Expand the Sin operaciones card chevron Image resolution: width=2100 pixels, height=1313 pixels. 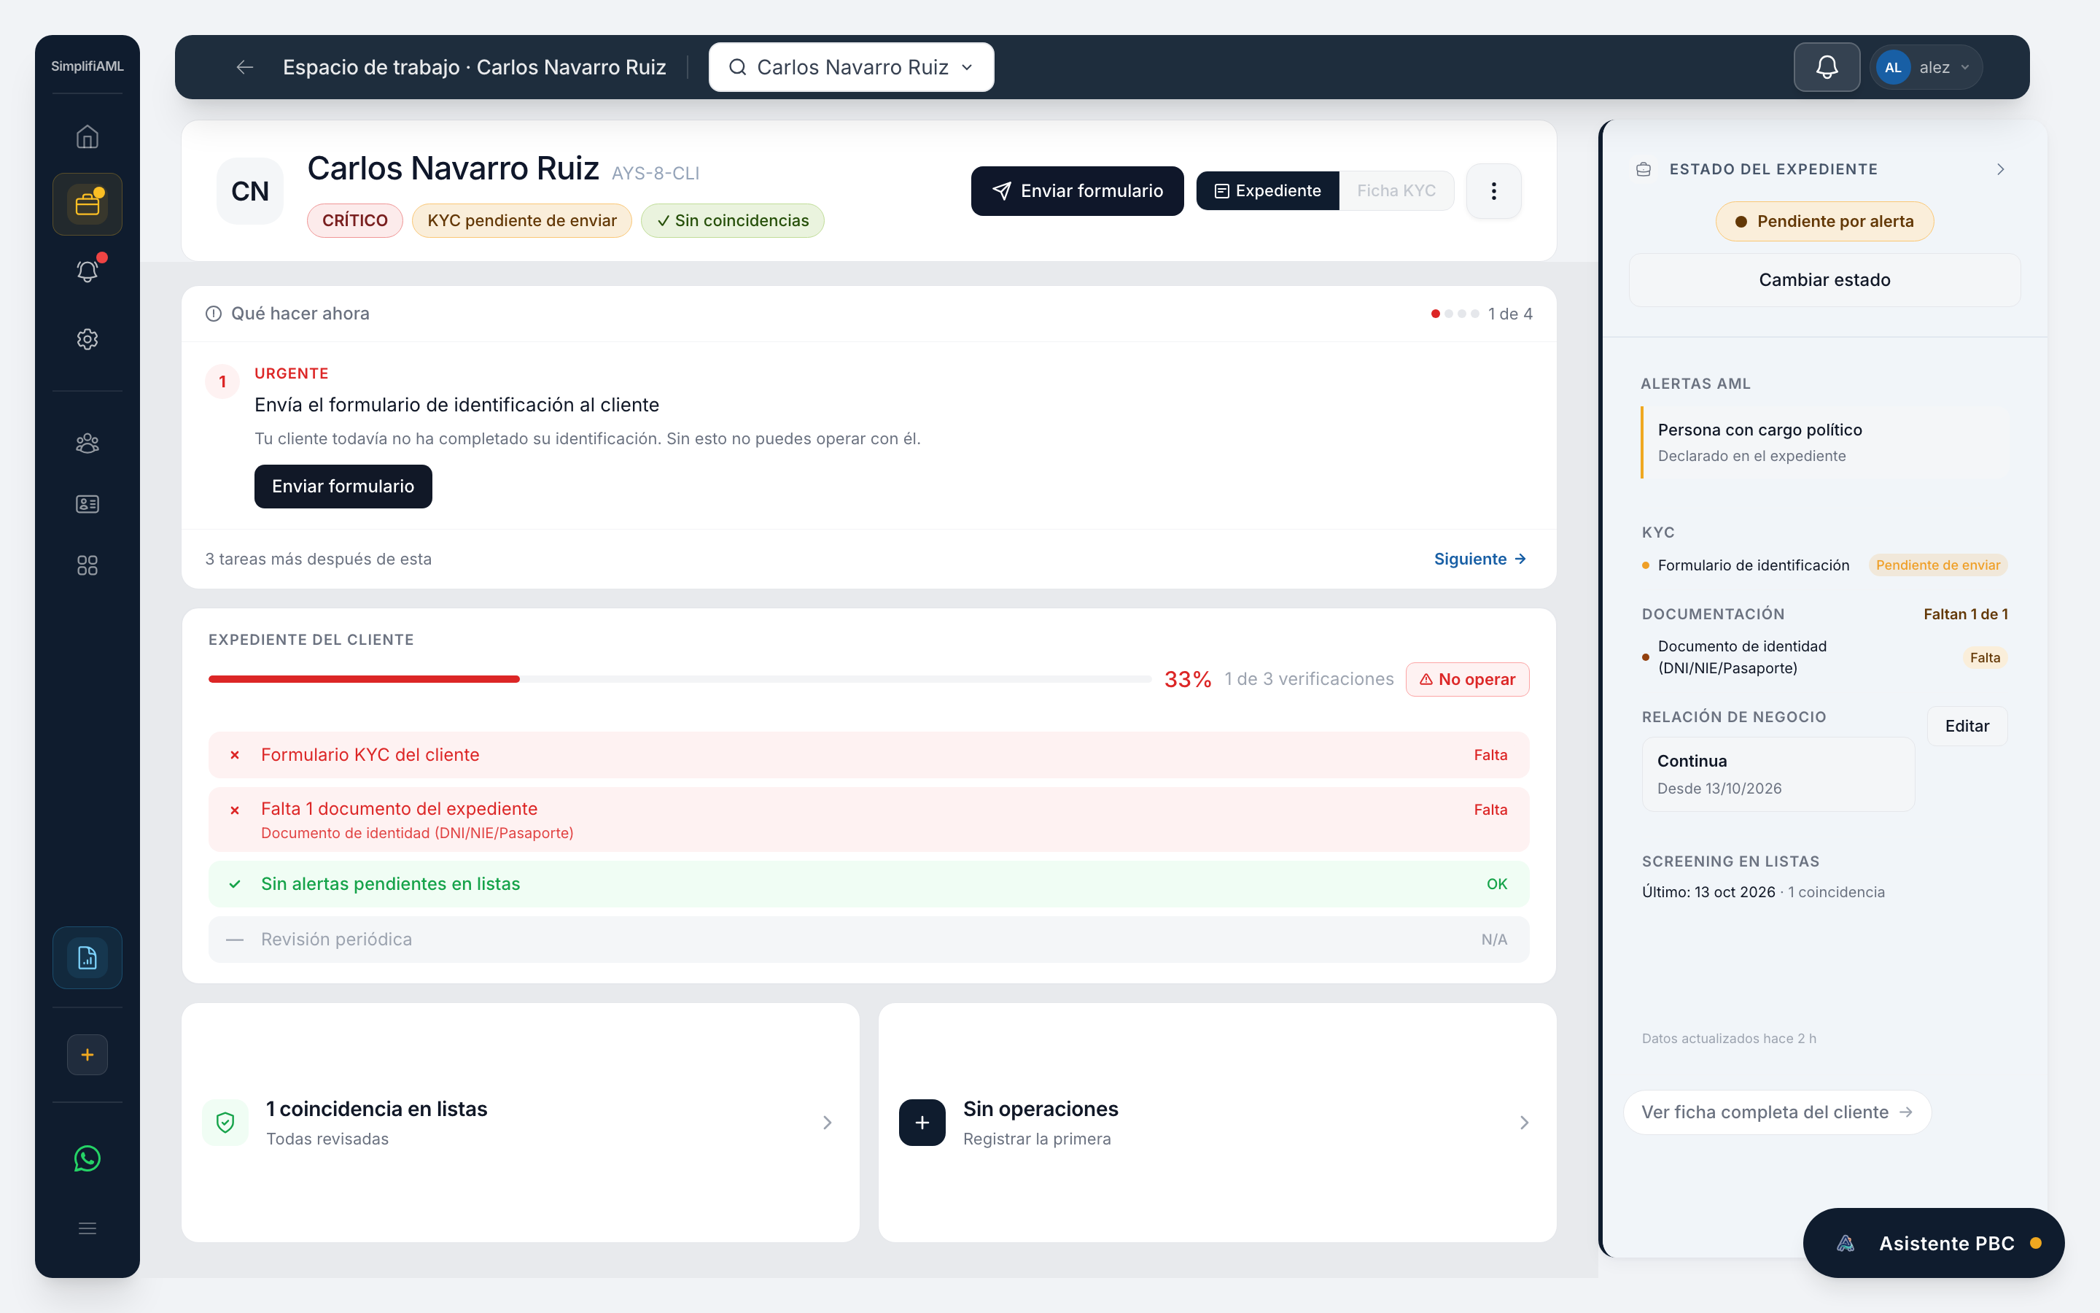pos(1524,1123)
